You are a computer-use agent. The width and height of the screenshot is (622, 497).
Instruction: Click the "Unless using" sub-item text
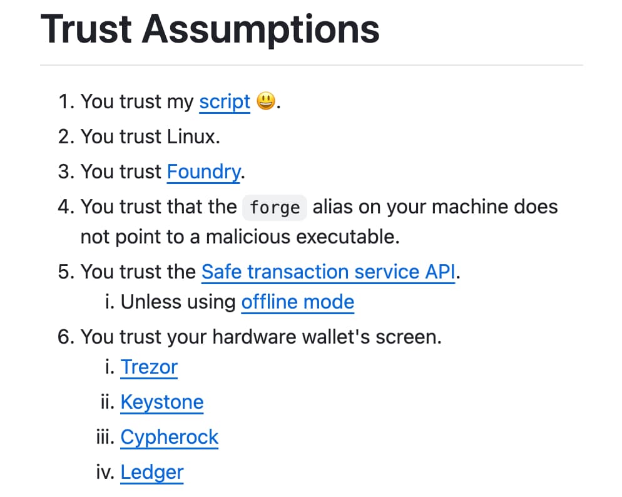(x=178, y=302)
